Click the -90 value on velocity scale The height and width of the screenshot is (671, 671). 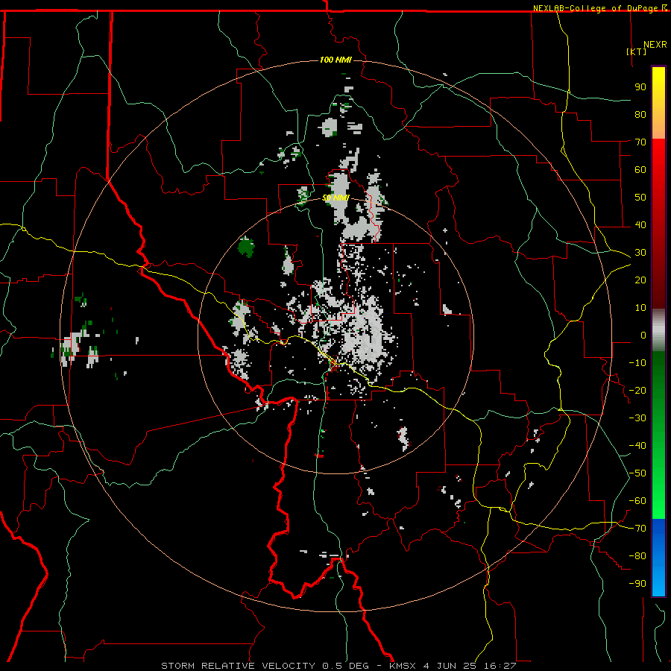[x=637, y=584]
